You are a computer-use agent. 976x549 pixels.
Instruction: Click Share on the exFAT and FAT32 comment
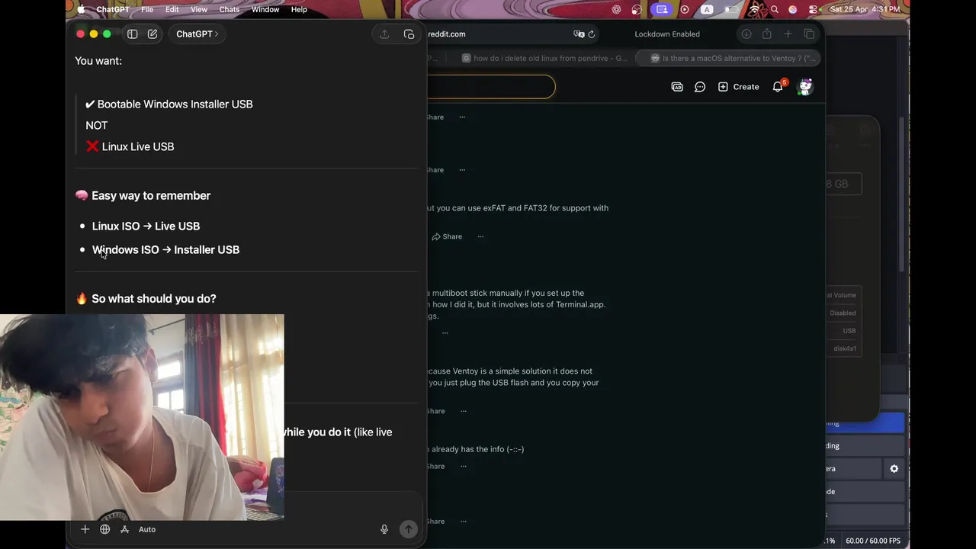[447, 236]
